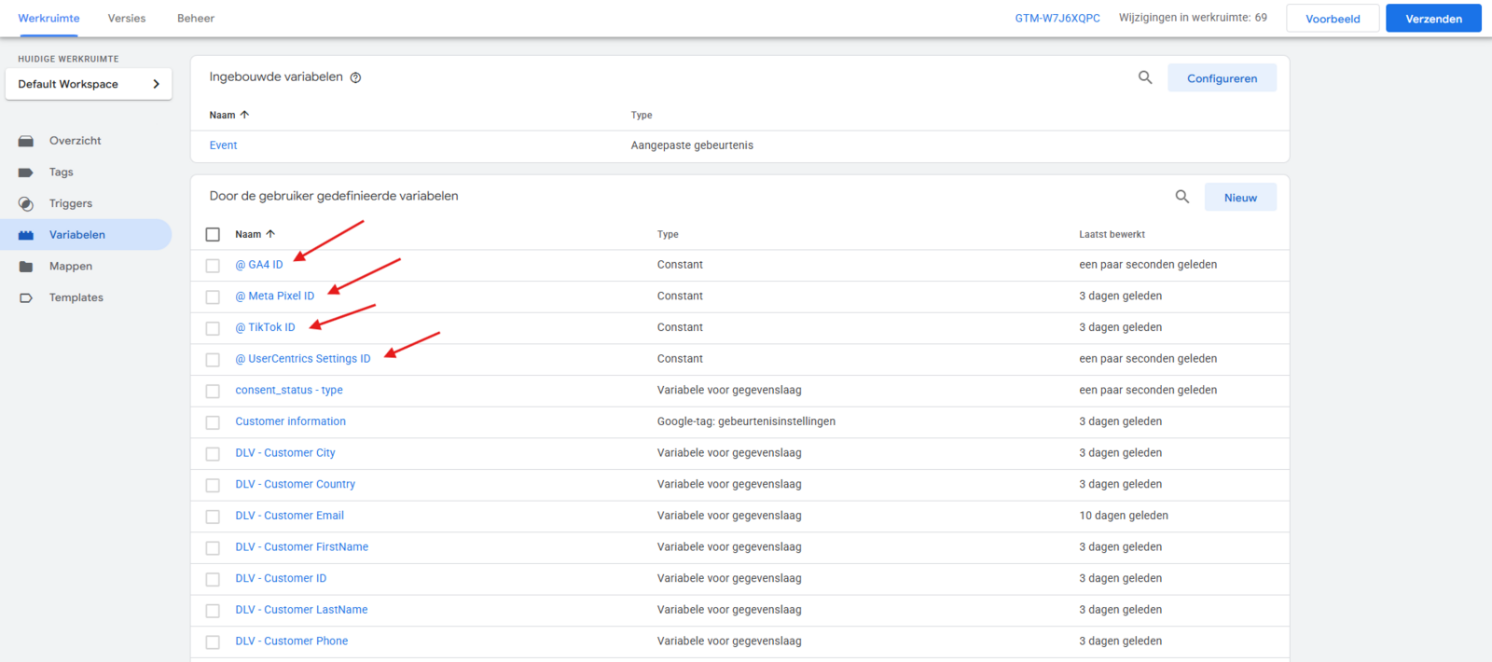1492x662 pixels.
Task: Sort user-defined variables by Naam arrow
Action: 270,234
